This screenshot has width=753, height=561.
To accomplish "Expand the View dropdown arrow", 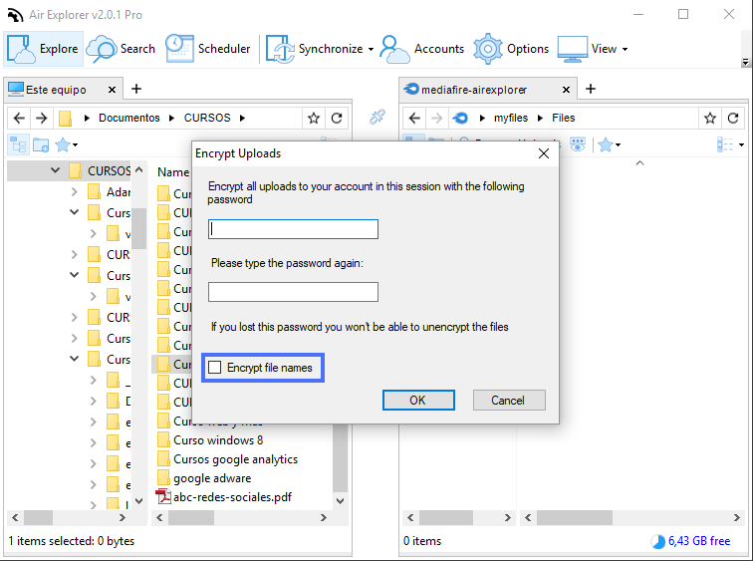I will (625, 49).
